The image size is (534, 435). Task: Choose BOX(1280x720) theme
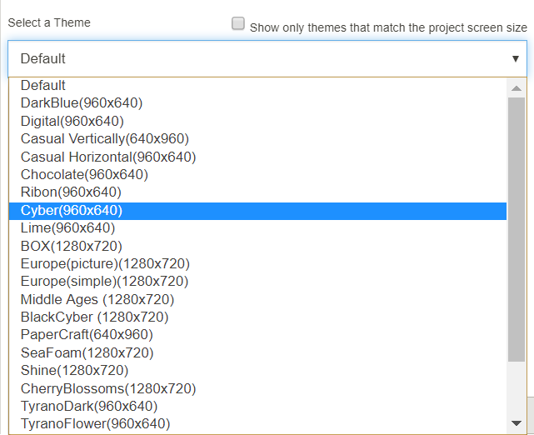(257, 246)
